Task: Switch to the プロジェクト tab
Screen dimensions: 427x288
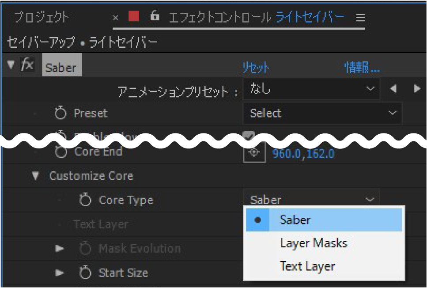Action: 41,18
